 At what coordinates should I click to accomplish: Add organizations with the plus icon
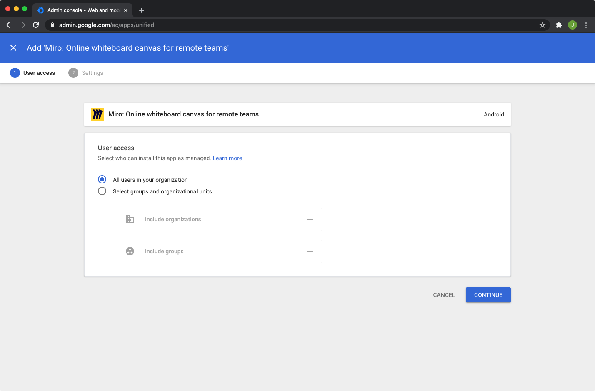coord(310,219)
